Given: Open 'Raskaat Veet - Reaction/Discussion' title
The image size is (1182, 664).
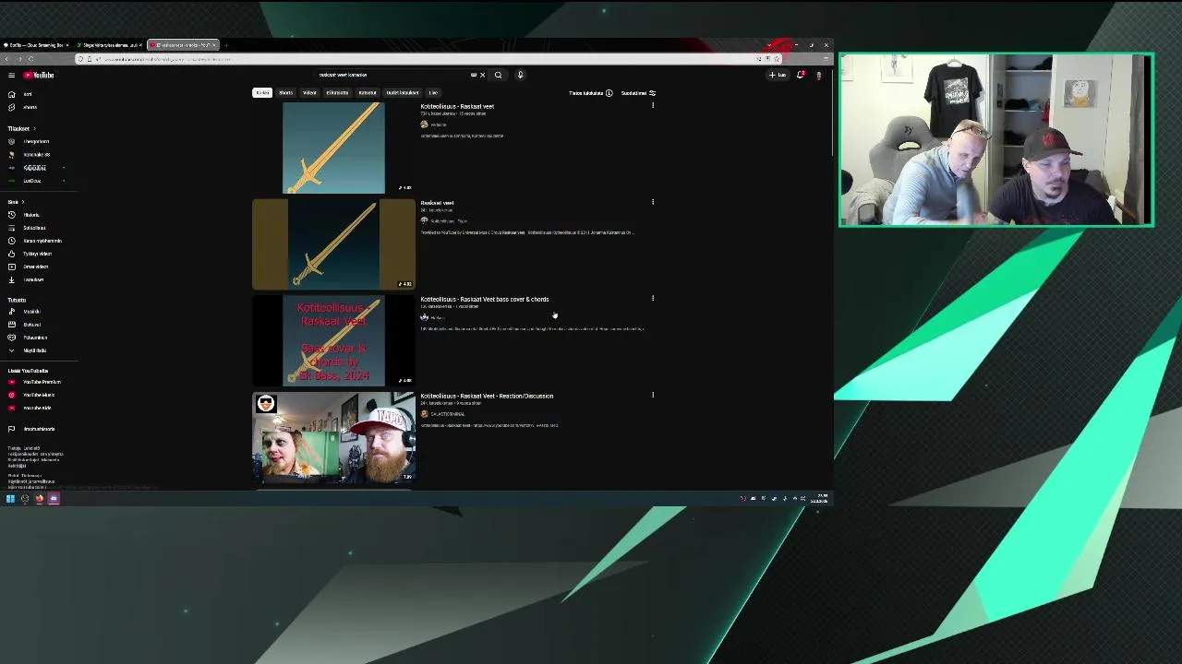Looking at the screenshot, I should 487,396.
